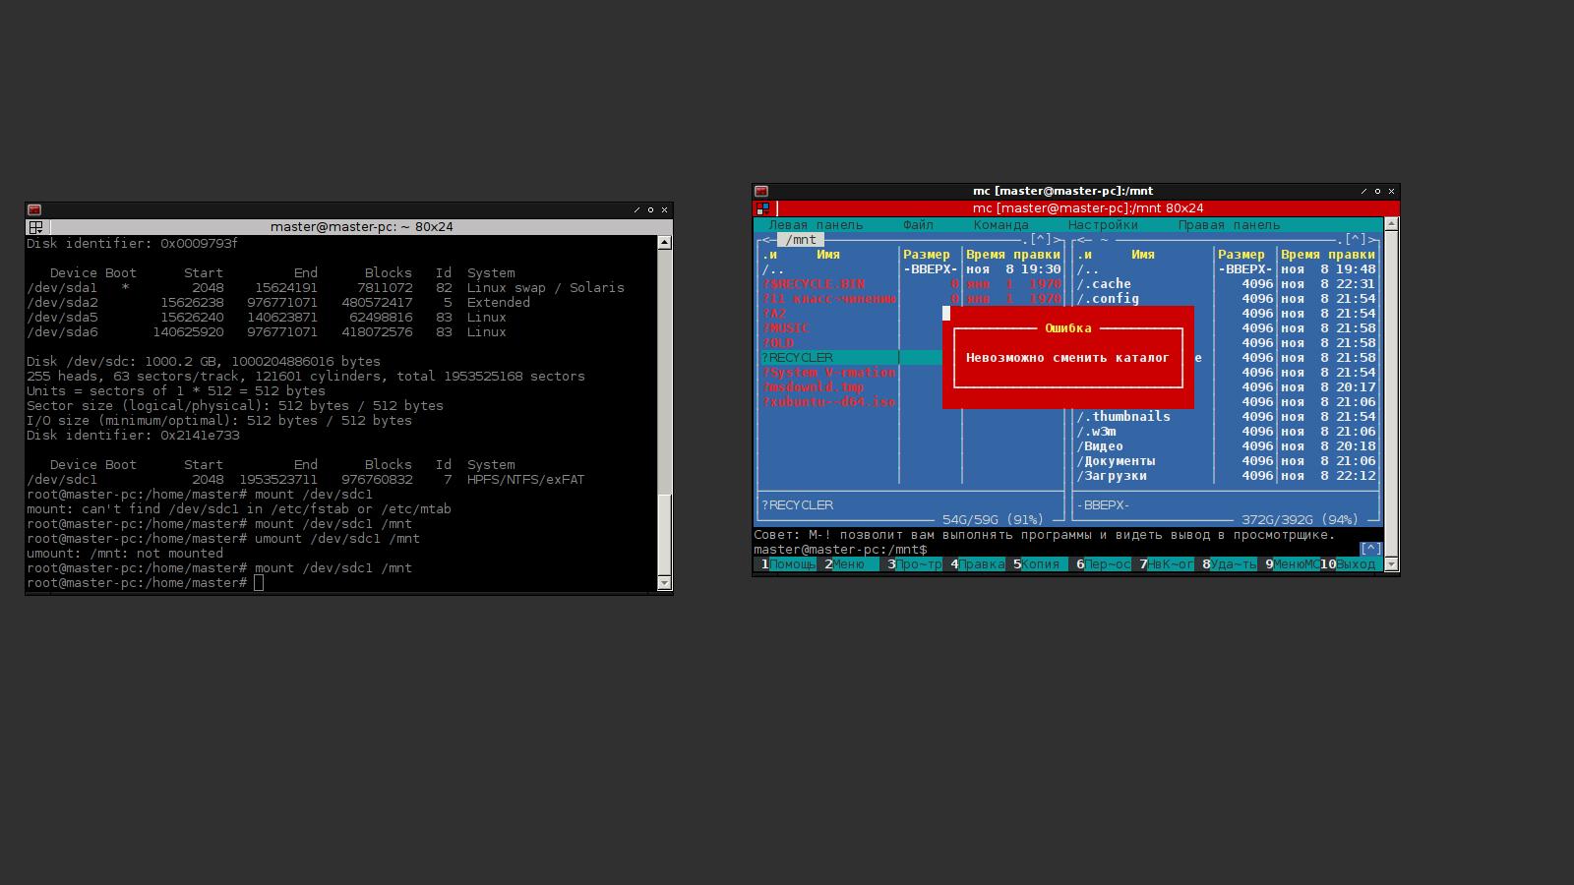The height and width of the screenshot is (885, 1574).
Task: Open history list [^] of right panel
Action: [1356, 240]
